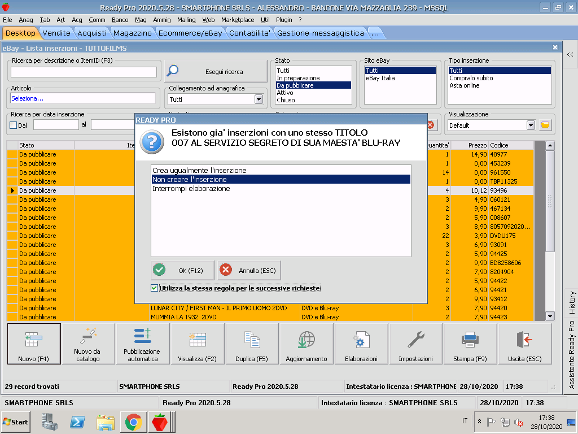Click Esegui ricerca button
This screenshot has height=434, width=578.
pyautogui.click(x=216, y=72)
